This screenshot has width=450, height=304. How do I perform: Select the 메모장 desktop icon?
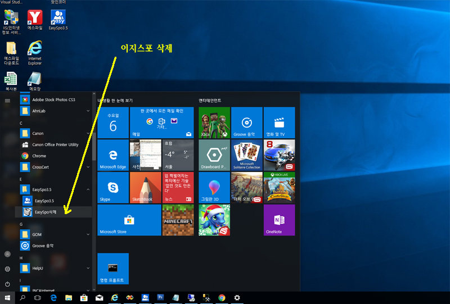click(35, 81)
